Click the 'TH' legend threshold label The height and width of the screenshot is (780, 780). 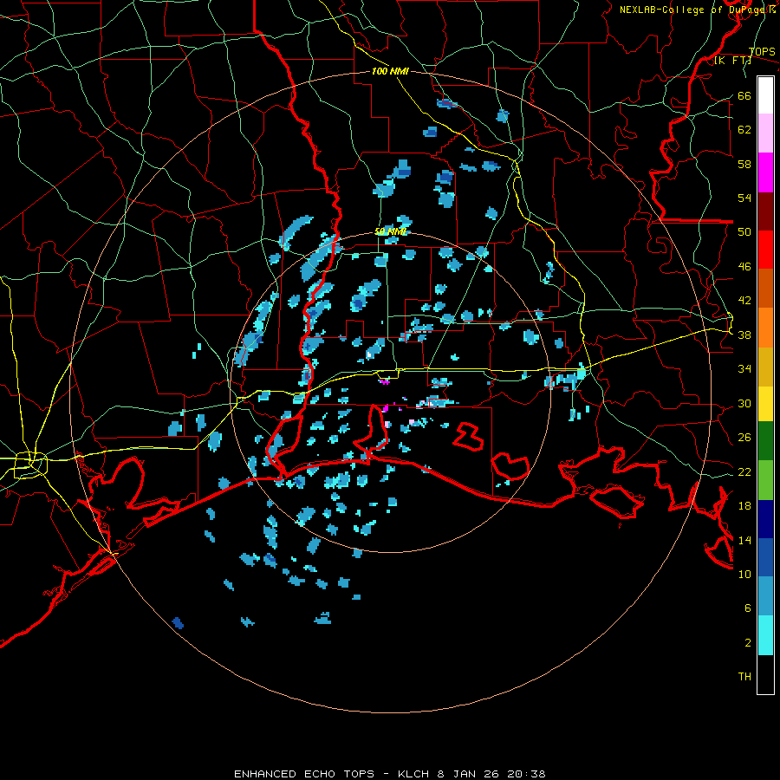point(744,676)
